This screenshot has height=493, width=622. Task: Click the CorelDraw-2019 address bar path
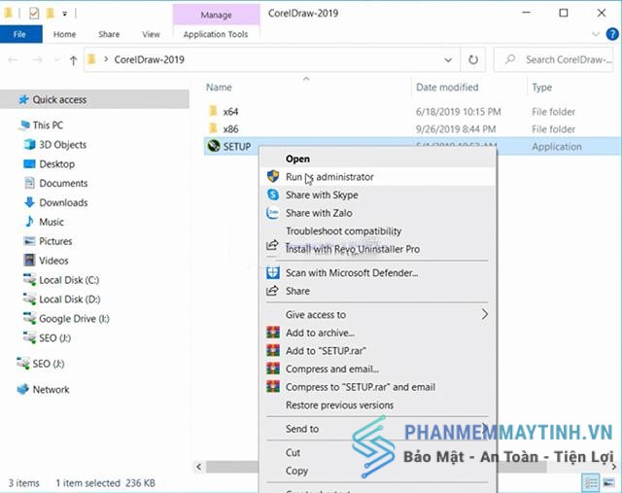coord(149,59)
